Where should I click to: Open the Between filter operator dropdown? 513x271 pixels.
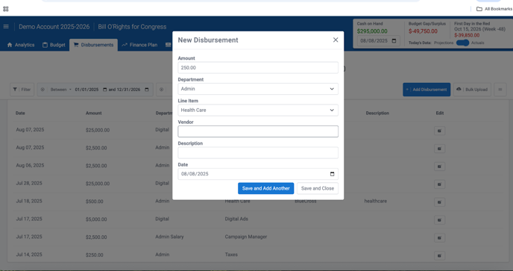(61, 90)
